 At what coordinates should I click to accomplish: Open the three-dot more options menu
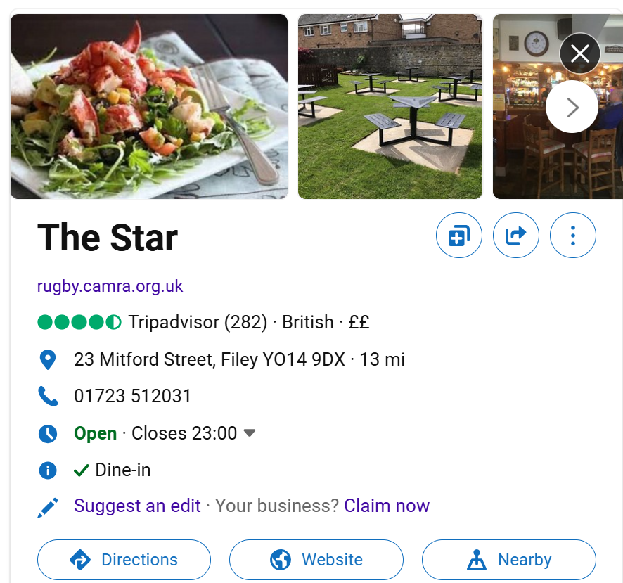(573, 236)
